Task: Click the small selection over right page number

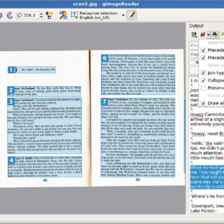Action: [138, 180]
